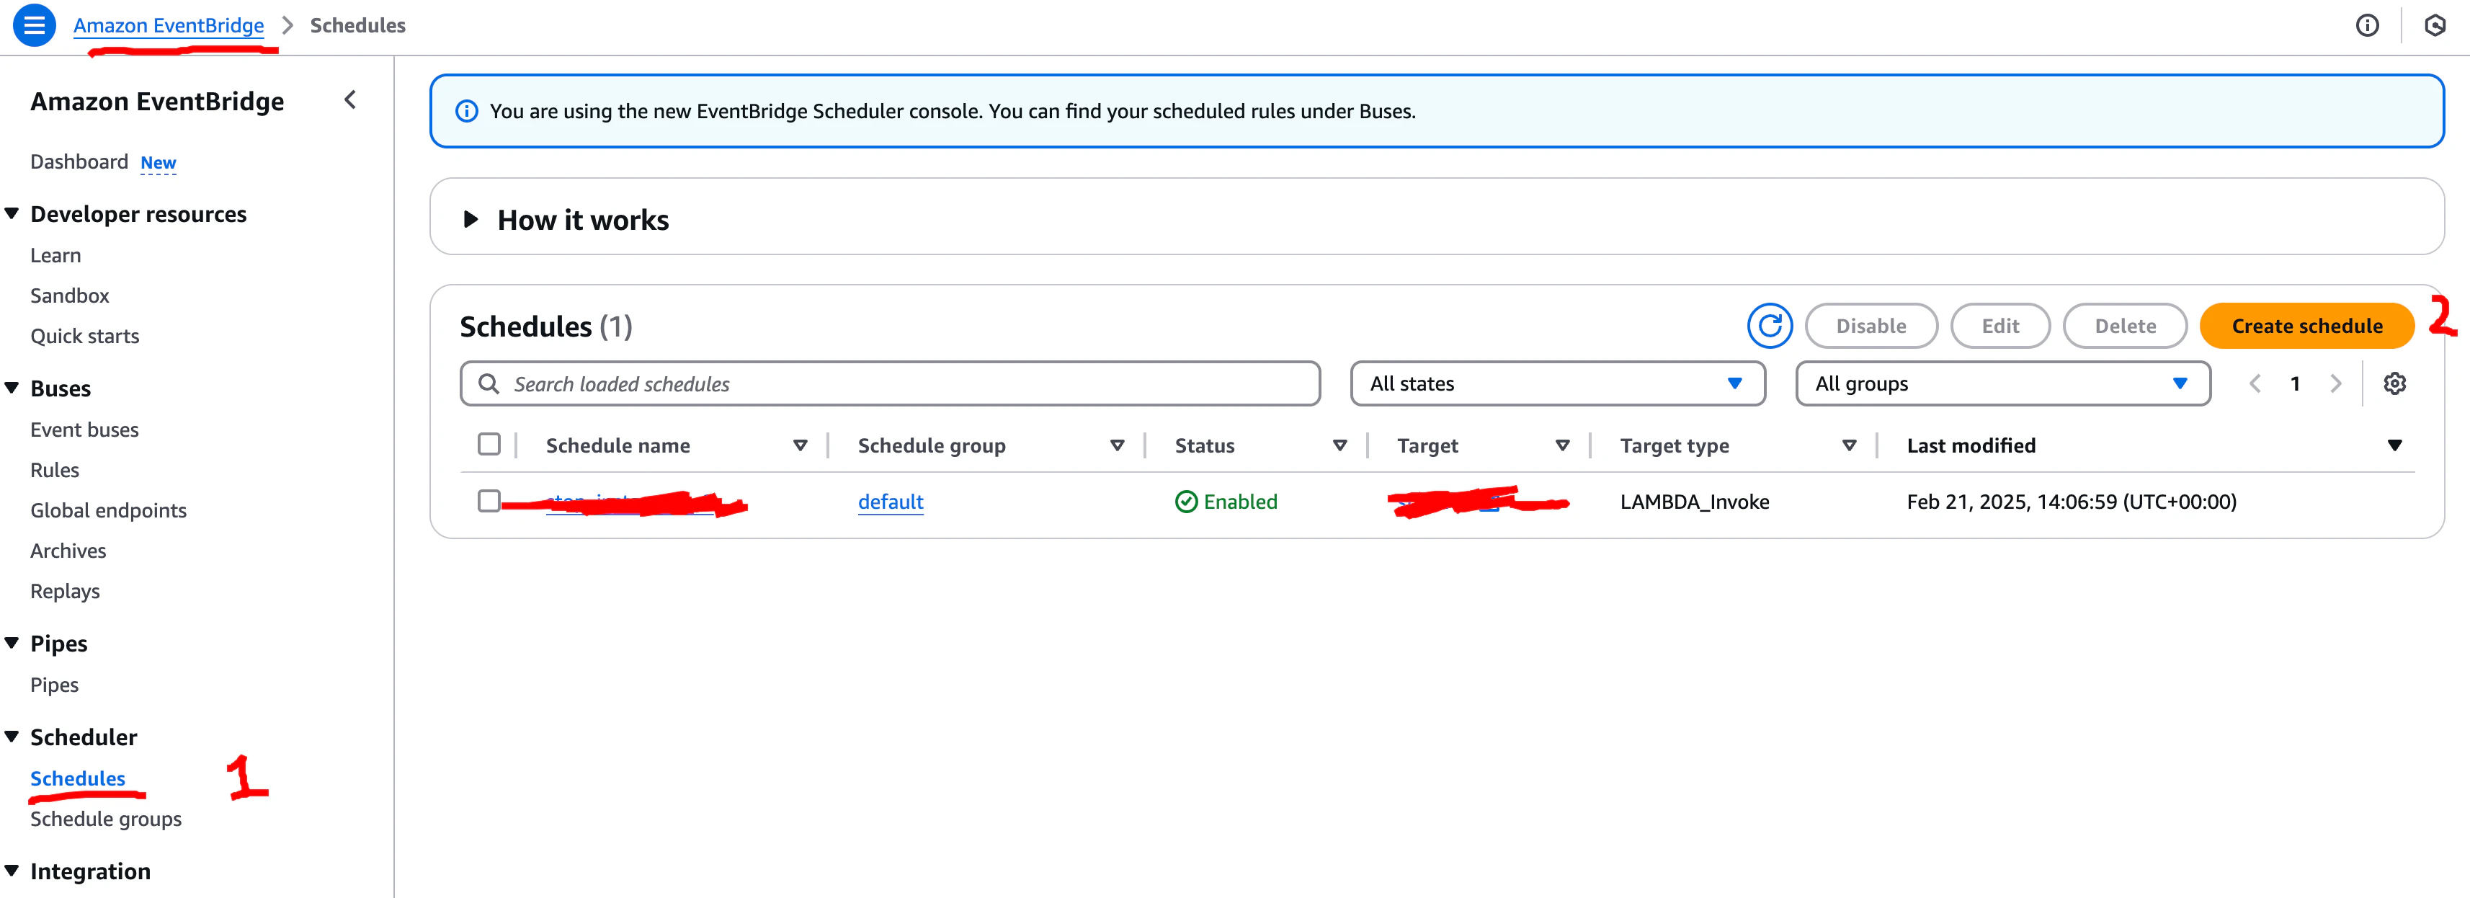
Task: Click the Edit button
Action: tap(2000, 326)
